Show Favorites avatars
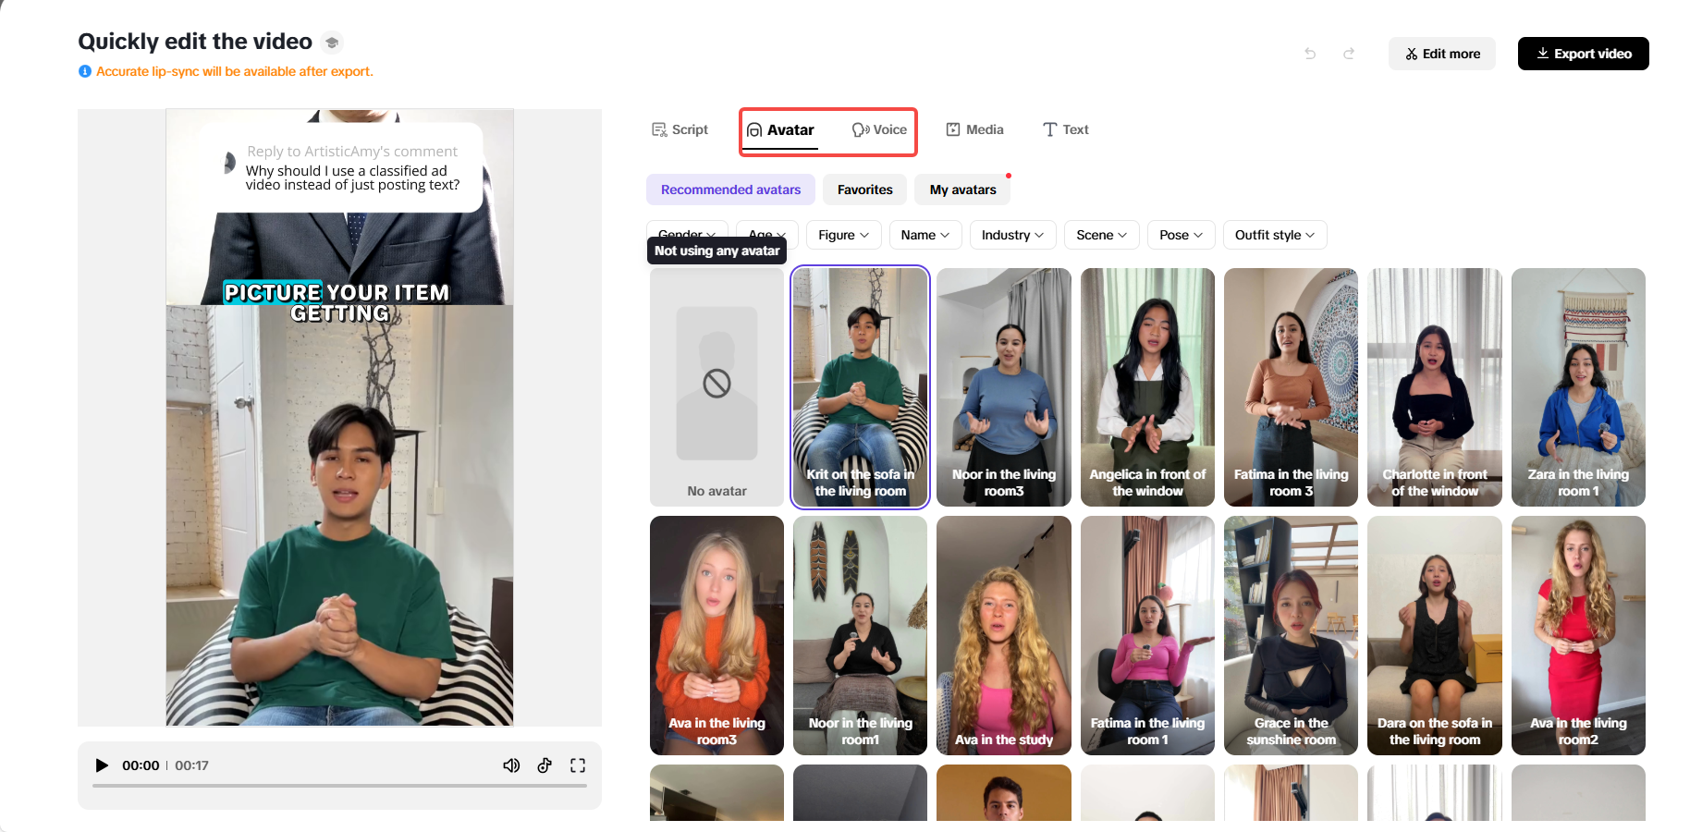The image size is (1690, 832). (865, 190)
